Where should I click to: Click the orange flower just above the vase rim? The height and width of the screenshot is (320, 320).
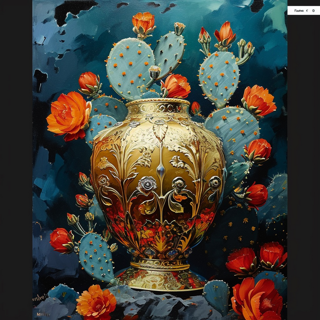point(176,86)
